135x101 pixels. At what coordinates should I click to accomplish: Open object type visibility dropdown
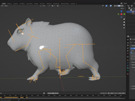point(103,6)
